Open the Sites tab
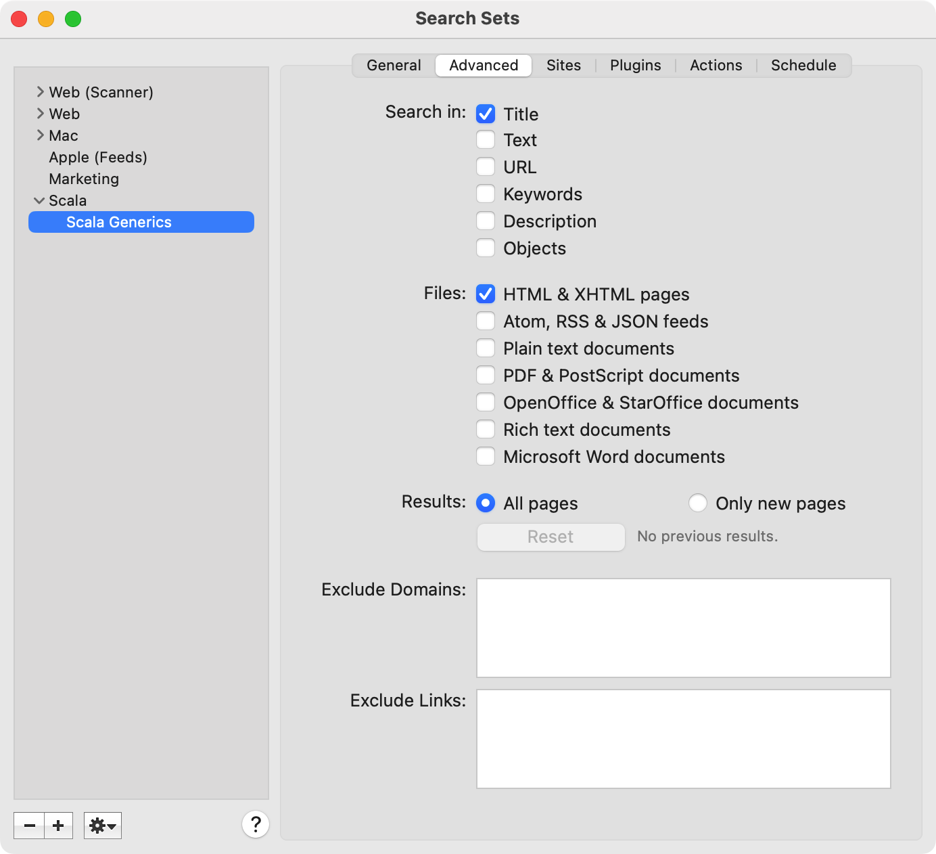The height and width of the screenshot is (854, 936). pyautogui.click(x=563, y=66)
